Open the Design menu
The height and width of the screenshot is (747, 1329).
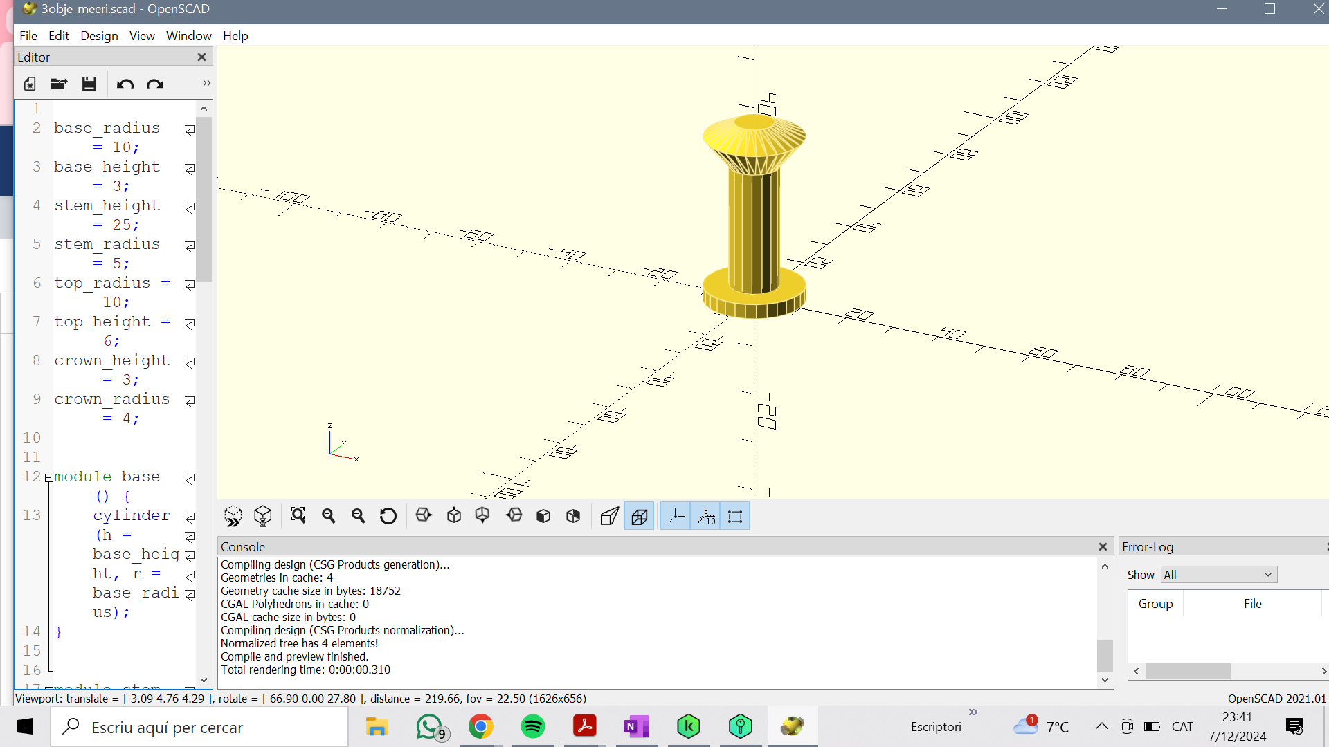(x=99, y=36)
